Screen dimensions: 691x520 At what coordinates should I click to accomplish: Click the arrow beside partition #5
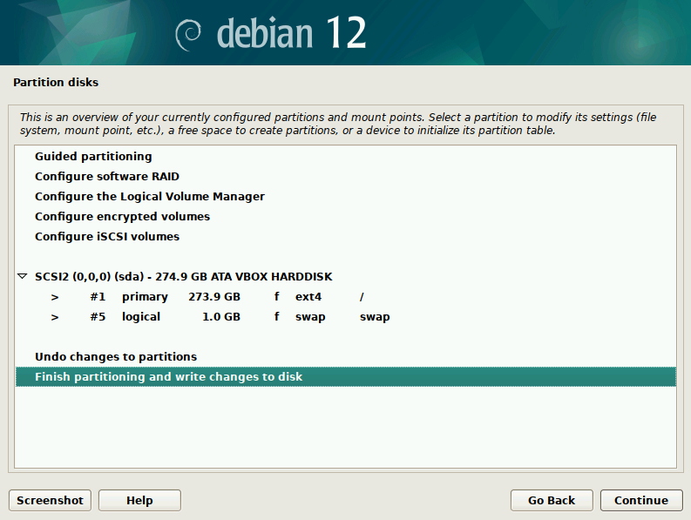click(55, 317)
